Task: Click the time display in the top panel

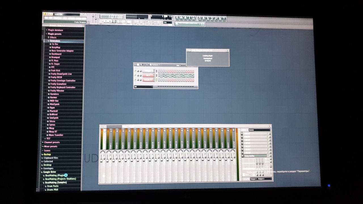Action: point(111,16)
